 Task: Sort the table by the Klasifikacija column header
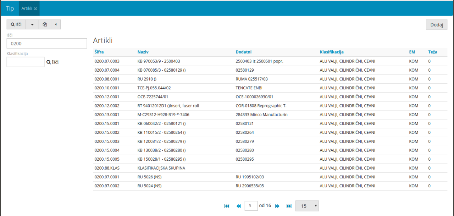tap(331, 52)
